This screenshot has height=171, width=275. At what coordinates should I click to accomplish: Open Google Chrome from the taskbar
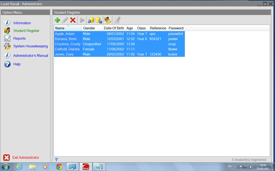tap(59, 167)
